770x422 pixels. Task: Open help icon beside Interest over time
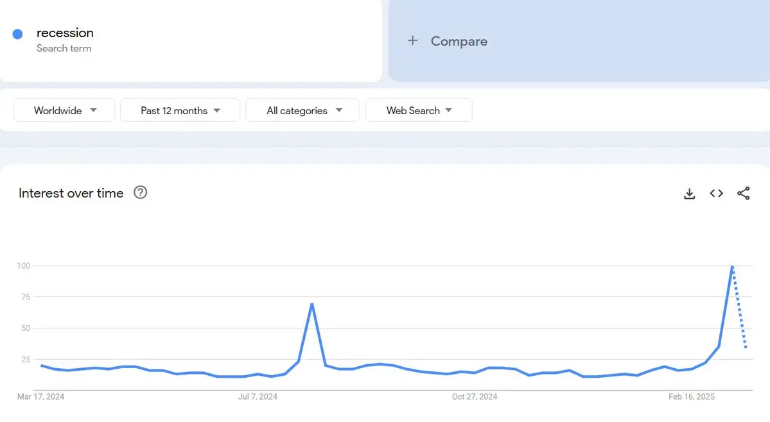pos(140,192)
